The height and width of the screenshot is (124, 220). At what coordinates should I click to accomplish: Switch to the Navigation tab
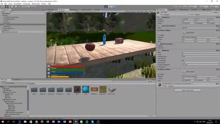click(x=184, y=10)
